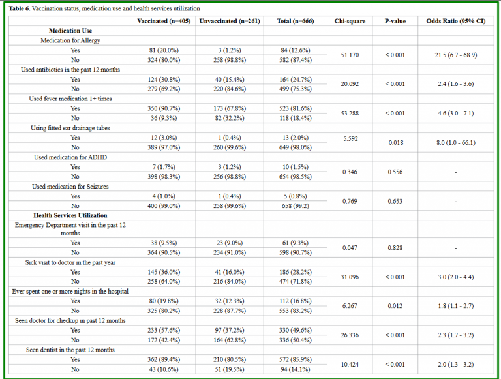Image resolution: width=501 pixels, height=379 pixels.
Task: Click 'Ever spent one or more nights in the hospital'
Action: point(70,292)
